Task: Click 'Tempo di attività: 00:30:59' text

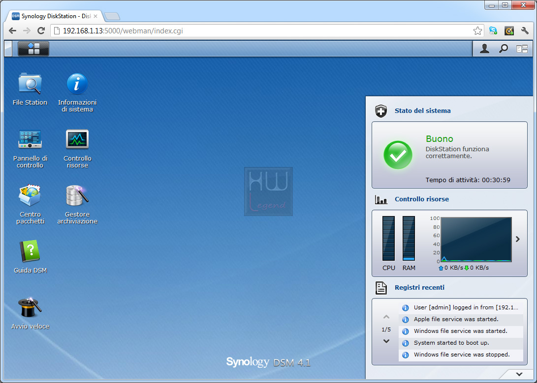Action: tap(468, 180)
